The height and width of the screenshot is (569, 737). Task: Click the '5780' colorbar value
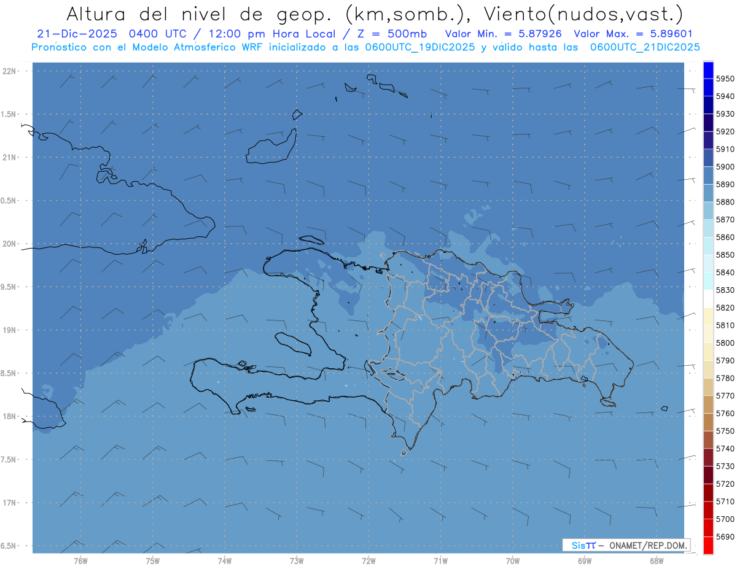click(725, 378)
